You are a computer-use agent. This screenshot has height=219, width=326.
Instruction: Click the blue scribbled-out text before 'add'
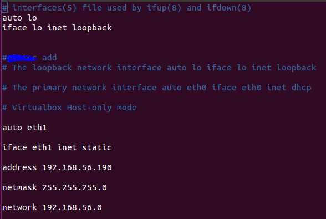tap(22, 58)
